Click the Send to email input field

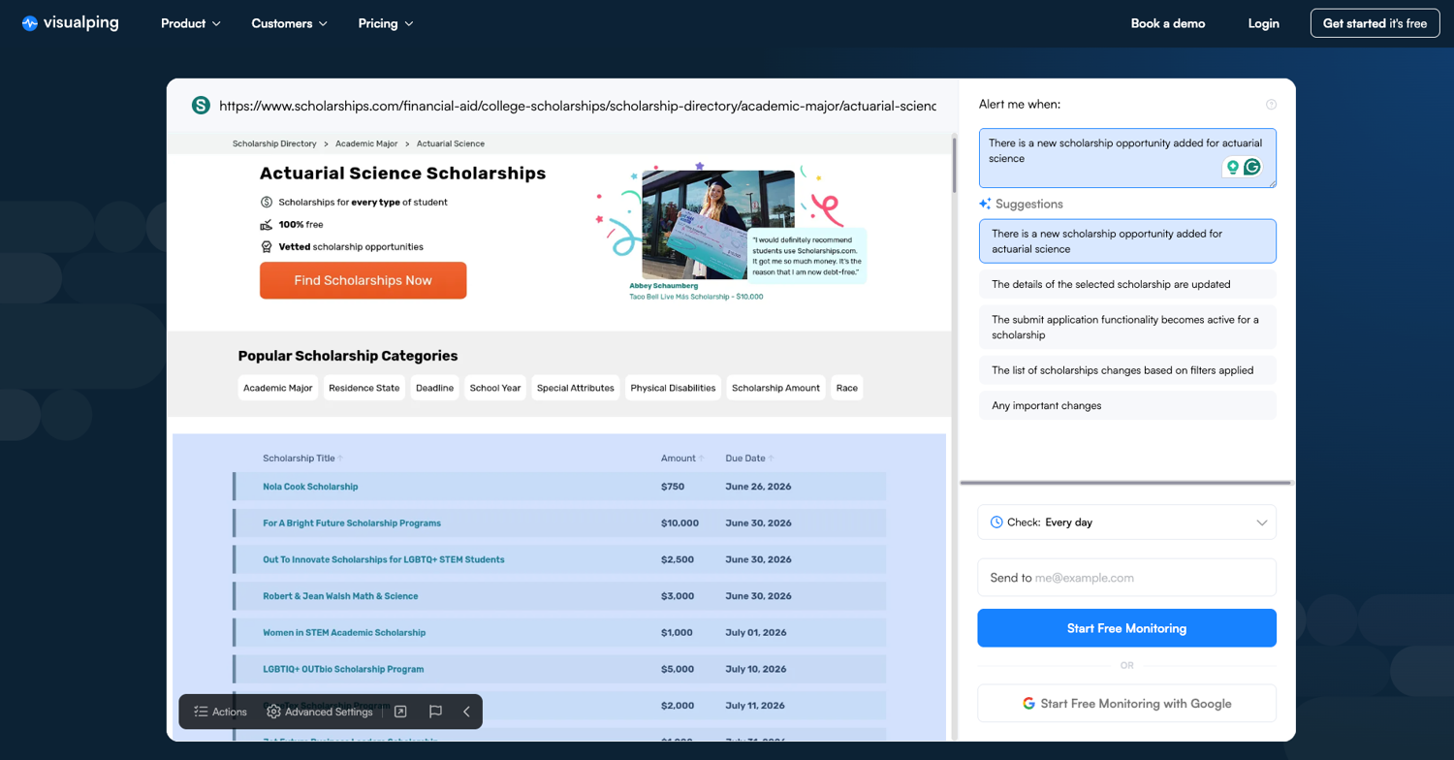1127,578
